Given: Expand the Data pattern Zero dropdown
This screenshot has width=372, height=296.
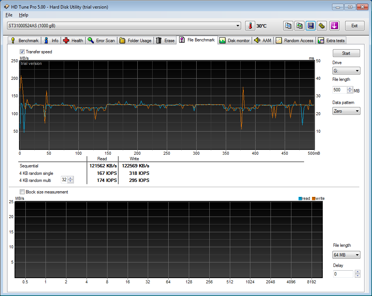Looking at the screenshot, I should [346, 111].
